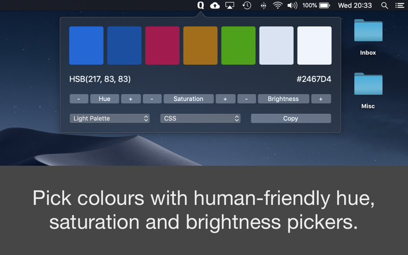The image size is (408, 255).
Task: Click the battery status indicator
Action: click(316, 5)
